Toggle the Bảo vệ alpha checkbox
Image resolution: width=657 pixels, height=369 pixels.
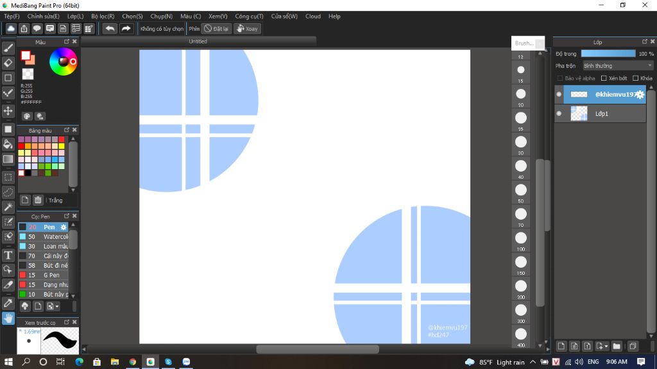click(x=559, y=78)
